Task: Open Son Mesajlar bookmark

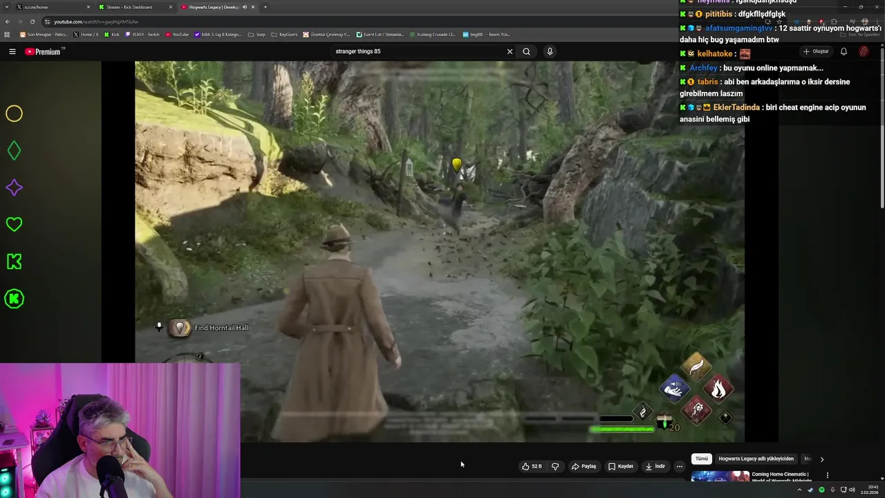Action: point(44,34)
